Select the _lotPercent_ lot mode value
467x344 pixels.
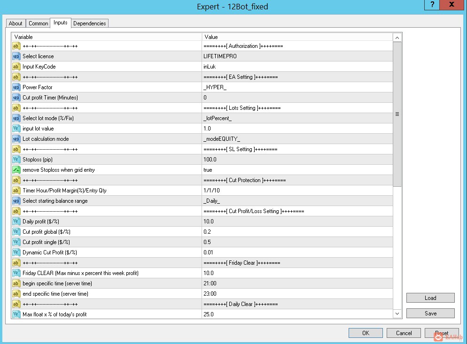tap(297, 118)
